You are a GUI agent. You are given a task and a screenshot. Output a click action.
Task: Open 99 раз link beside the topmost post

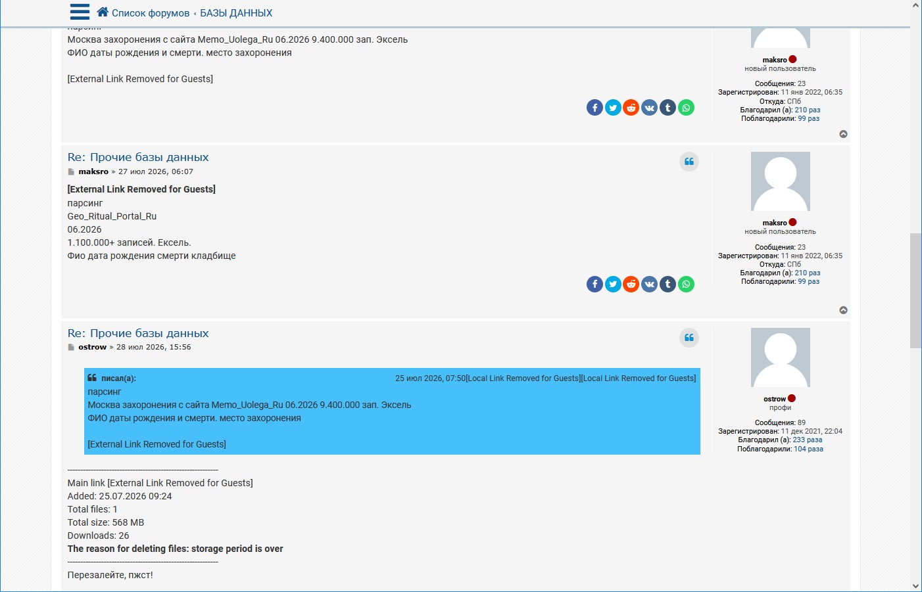click(x=809, y=119)
